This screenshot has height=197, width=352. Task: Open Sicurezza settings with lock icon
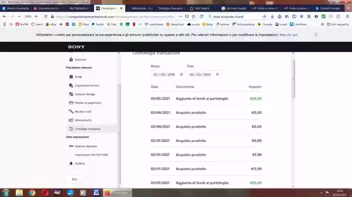[x=71, y=59]
